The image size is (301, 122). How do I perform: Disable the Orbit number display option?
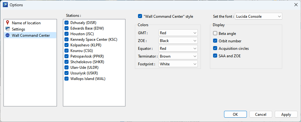215,41
